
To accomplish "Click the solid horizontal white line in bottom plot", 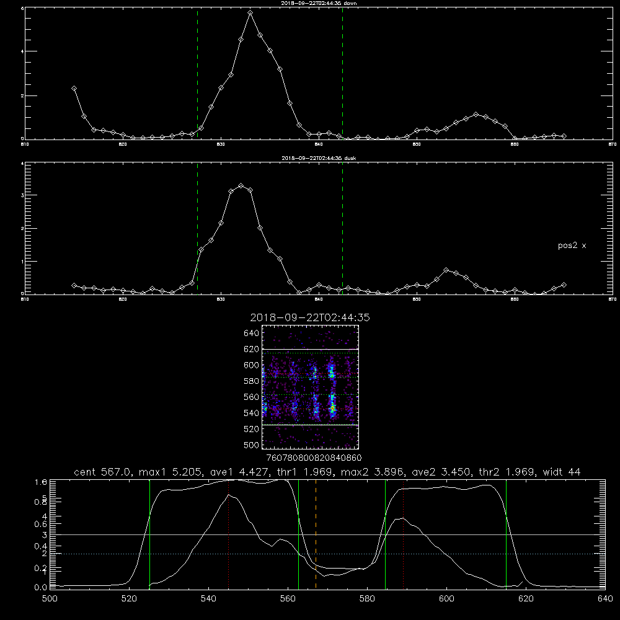I will tap(328, 534).
